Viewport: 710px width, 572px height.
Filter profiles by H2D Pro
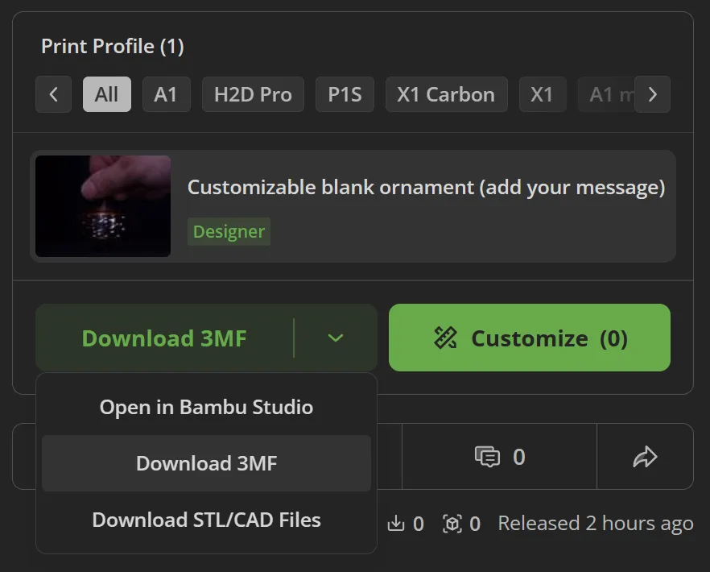253,94
